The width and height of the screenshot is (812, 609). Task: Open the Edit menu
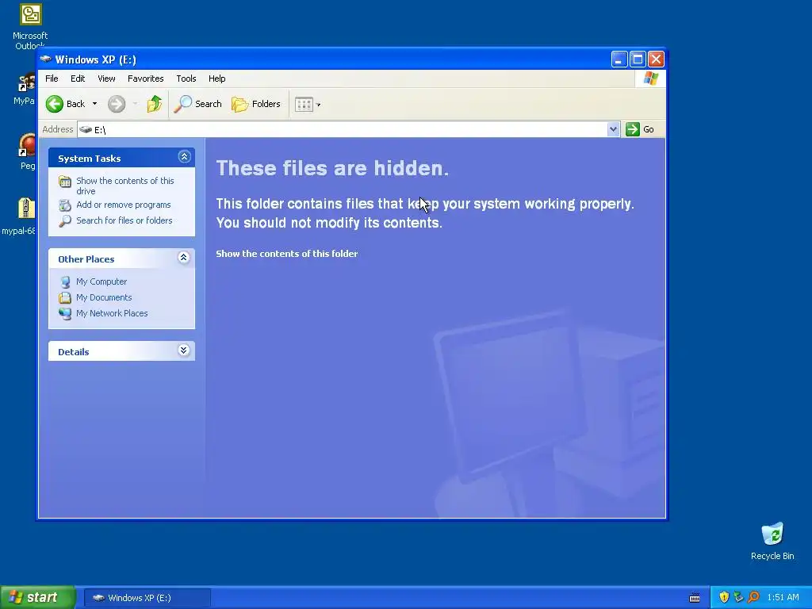78,79
